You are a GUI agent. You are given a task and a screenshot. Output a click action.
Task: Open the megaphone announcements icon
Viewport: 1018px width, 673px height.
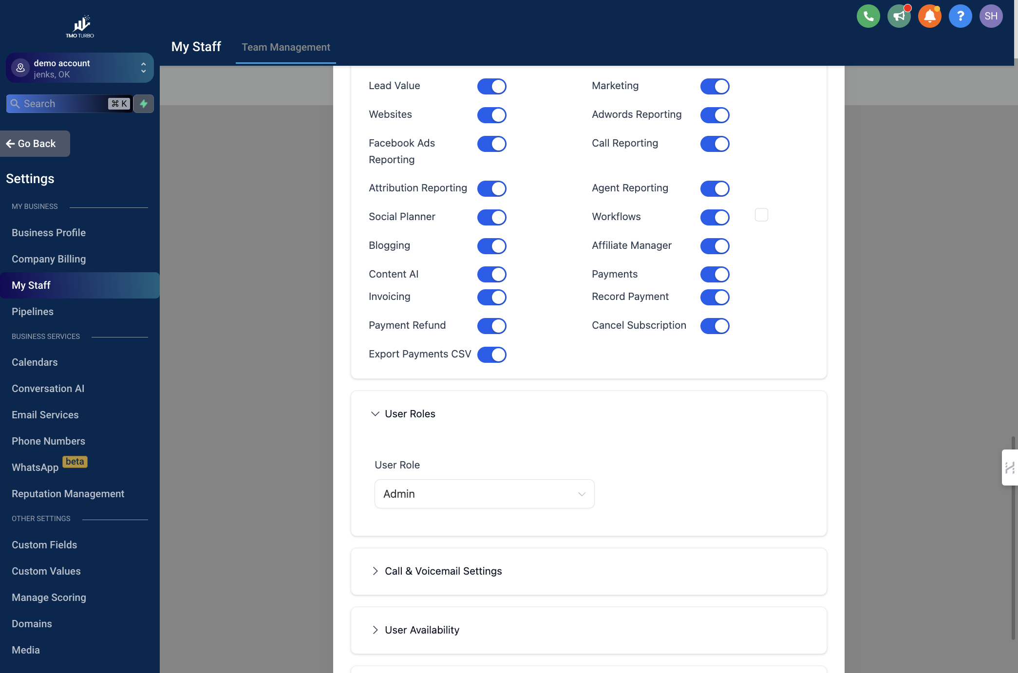pos(899,16)
